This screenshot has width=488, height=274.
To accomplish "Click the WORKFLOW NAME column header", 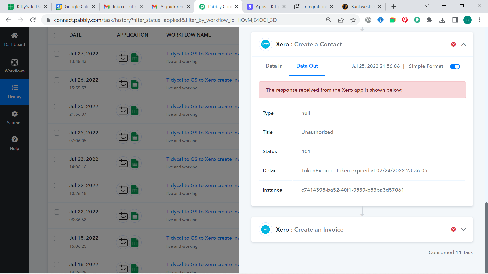I will [189, 35].
